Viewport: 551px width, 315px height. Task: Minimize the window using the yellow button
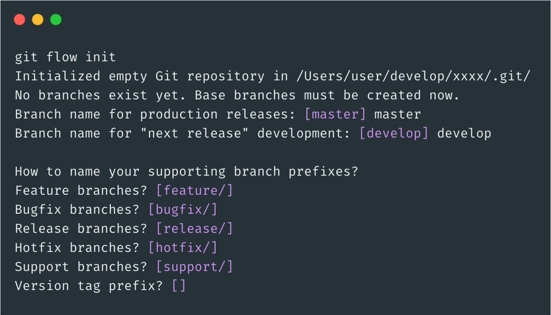pyautogui.click(x=38, y=20)
